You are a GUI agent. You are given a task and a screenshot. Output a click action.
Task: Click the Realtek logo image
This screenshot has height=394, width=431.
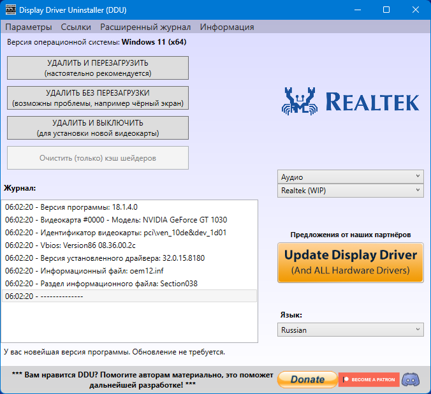[x=350, y=101]
